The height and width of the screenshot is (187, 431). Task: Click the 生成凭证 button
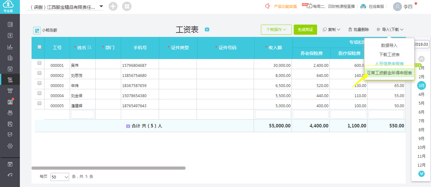[x=305, y=29]
